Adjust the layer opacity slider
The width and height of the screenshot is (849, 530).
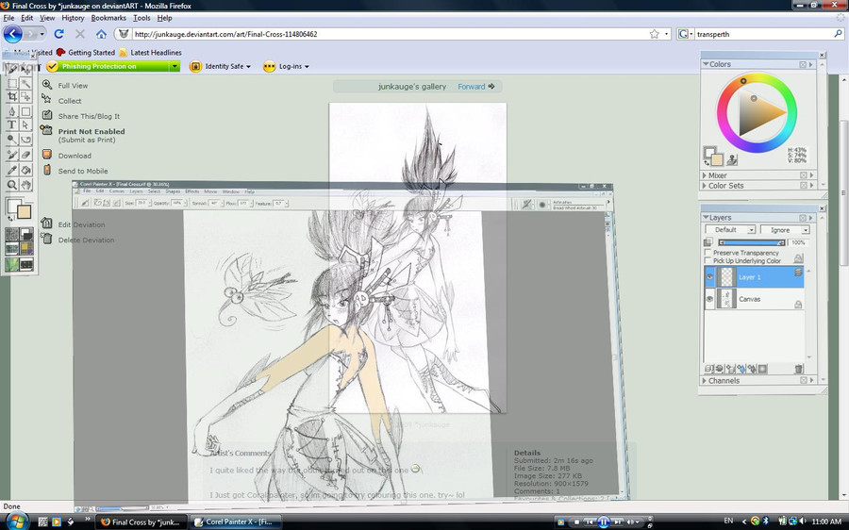coord(752,242)
